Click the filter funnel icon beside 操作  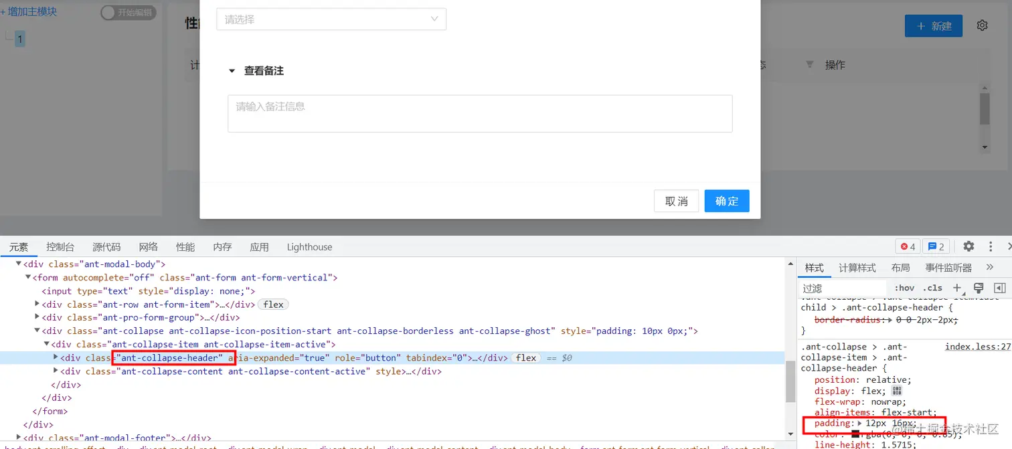tap(810, 64)
